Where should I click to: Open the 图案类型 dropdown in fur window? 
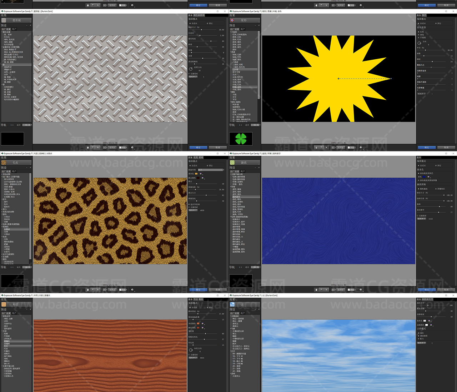click(x=211, y=170)
